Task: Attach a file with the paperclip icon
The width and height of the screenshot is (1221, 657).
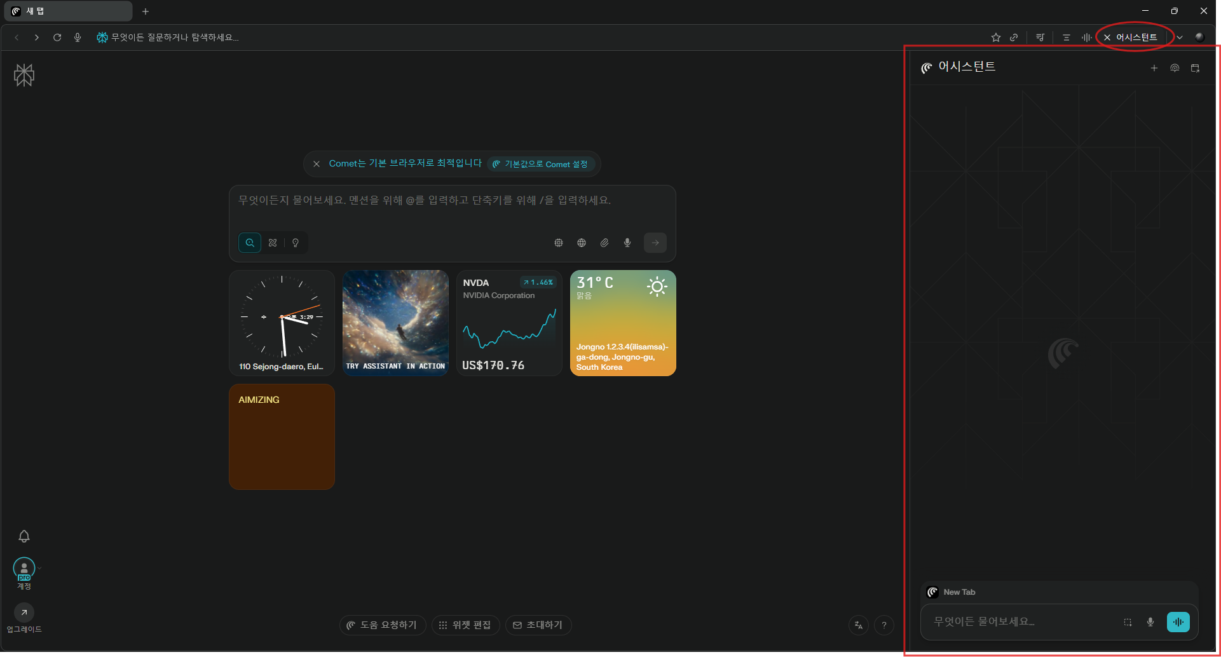Action: (x=604, y=243)
